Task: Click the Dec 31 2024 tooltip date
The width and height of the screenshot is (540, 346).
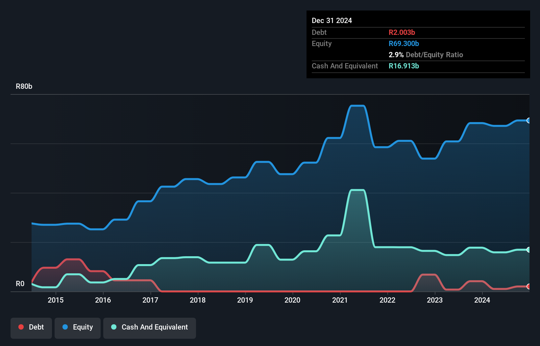Action: 332,20
